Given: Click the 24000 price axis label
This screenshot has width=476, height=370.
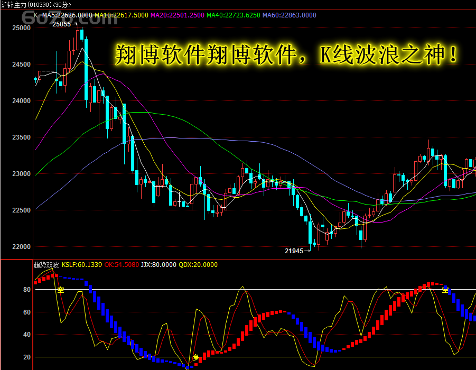Looking at the screenshot, I should pyautogui.click(x=21, y=101).
